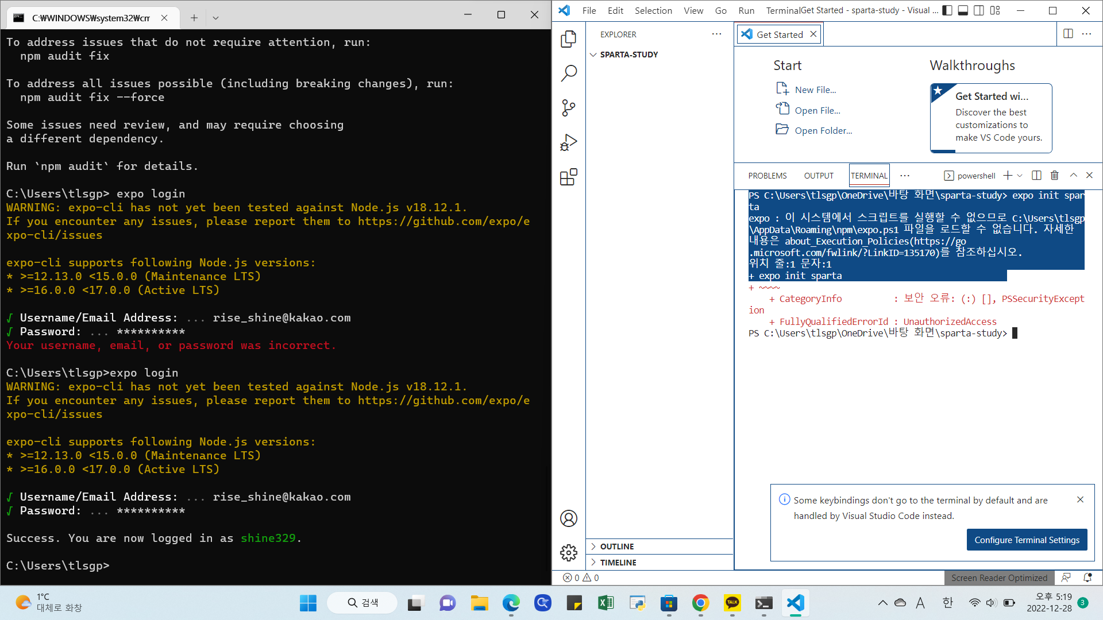Open the terminal launch profile dropdown arrow
This screenshot has width=1103, height=620.
click(1020, 175)
